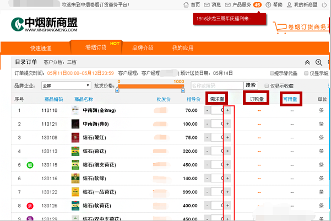Open the 品牌介绍 tab
Image resolution: width=331 pixels, height=221 pixels.
point(143,48)
